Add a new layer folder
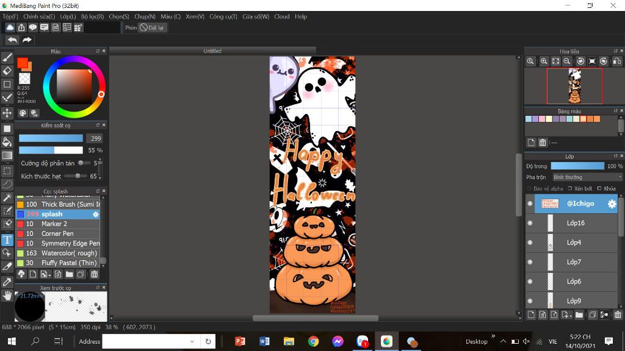Image resolution: width=625 pixels, height=351 pixels. pos(579,315)
